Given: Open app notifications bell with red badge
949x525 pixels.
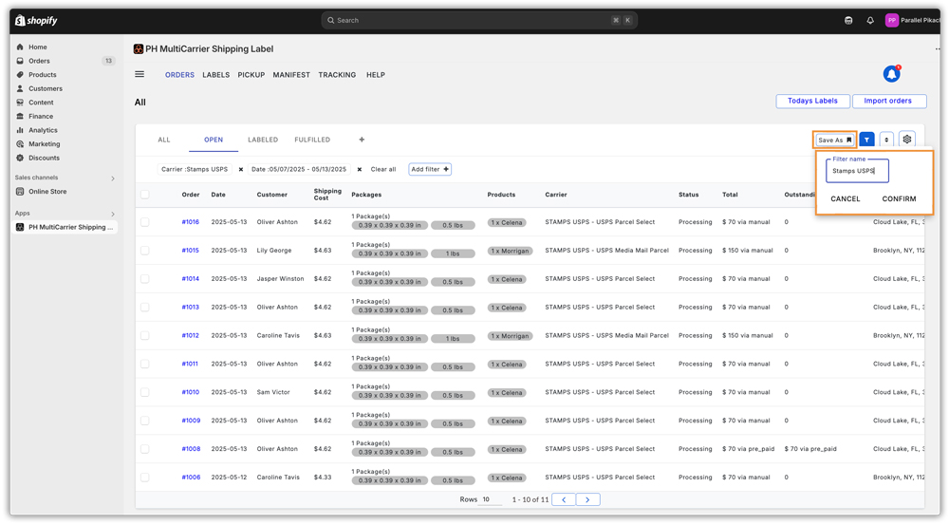Looking at the screenshot, I should 891,73.
